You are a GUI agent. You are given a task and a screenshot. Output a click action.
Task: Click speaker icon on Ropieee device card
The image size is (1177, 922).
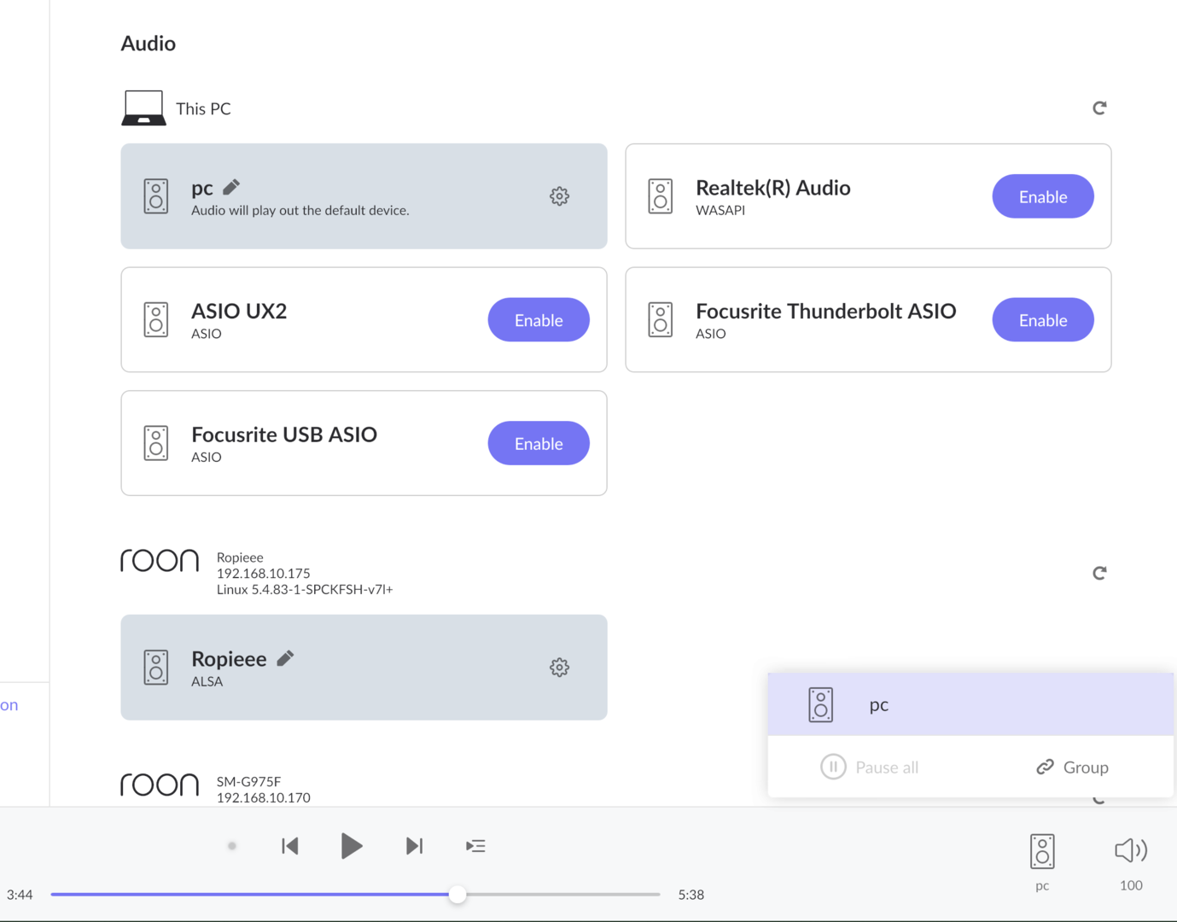pos(156,668)
